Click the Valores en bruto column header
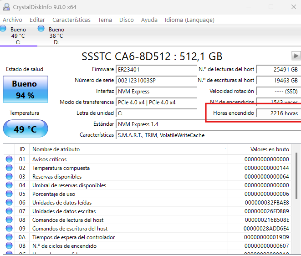This screenshot has height=256, width=301. pyautogui.click(x=260, y=149)
